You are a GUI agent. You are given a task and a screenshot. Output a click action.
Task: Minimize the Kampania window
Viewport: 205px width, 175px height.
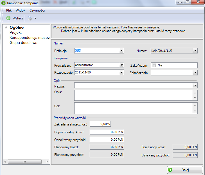(180, 2)
